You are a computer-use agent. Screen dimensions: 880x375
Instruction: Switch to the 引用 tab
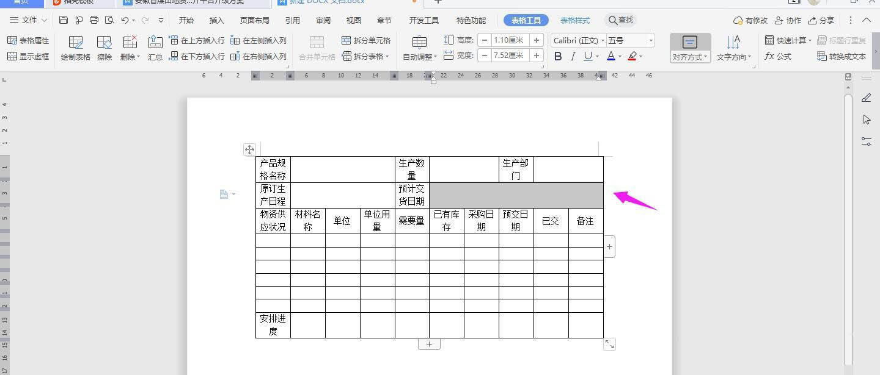click(x=293, y=20)
